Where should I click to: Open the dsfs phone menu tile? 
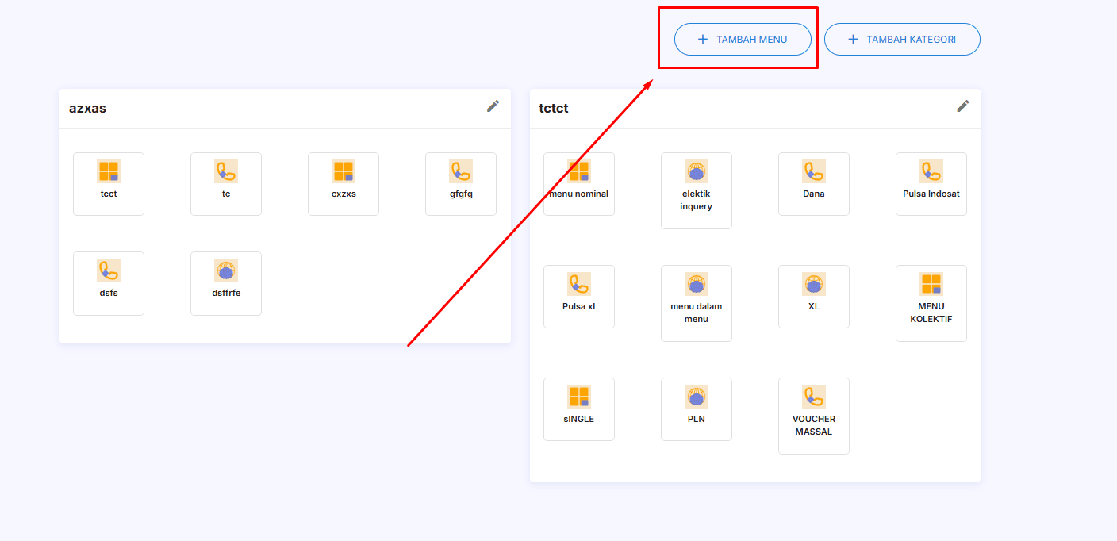pyautogui.click(x=109, y=282)
